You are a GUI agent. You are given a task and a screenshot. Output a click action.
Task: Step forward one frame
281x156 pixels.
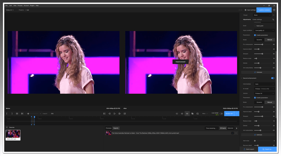(120, 114)
